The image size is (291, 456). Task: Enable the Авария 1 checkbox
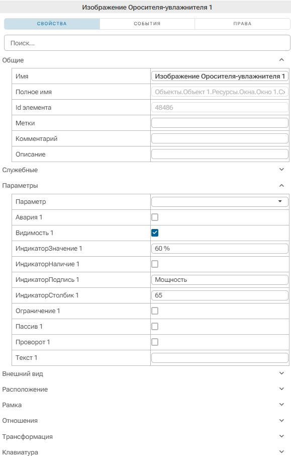pyautogui.click(x=155, y=217)
